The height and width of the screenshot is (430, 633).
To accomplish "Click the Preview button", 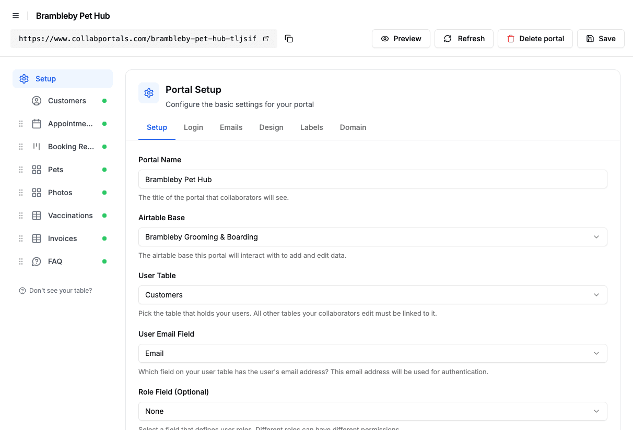I will pos(401,39).
